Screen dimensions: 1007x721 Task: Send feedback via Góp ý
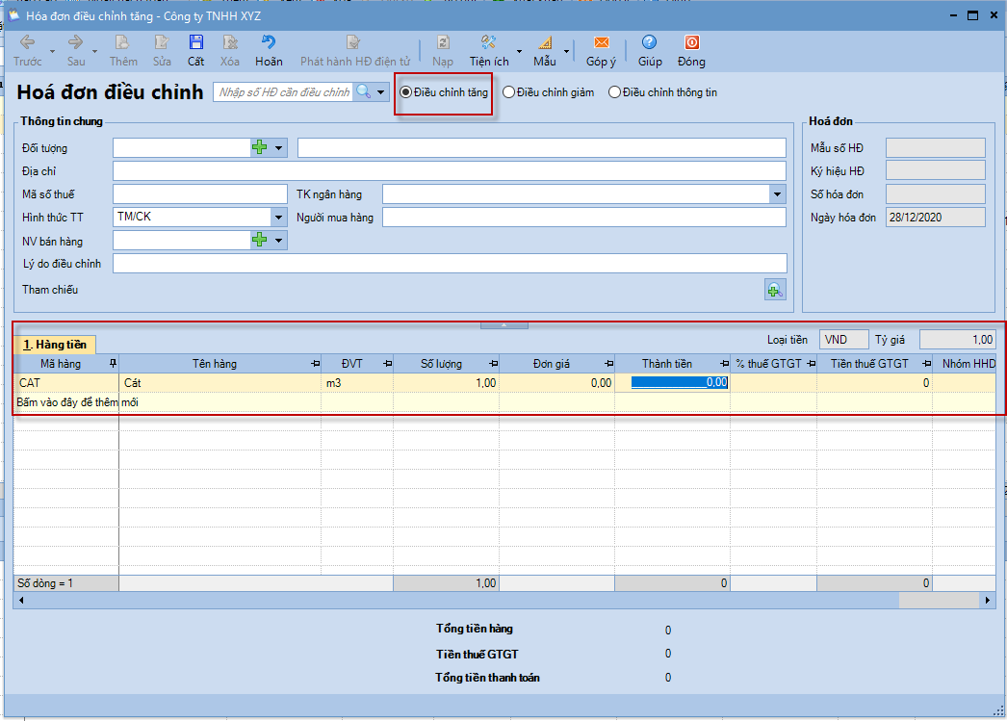(601, 51)
